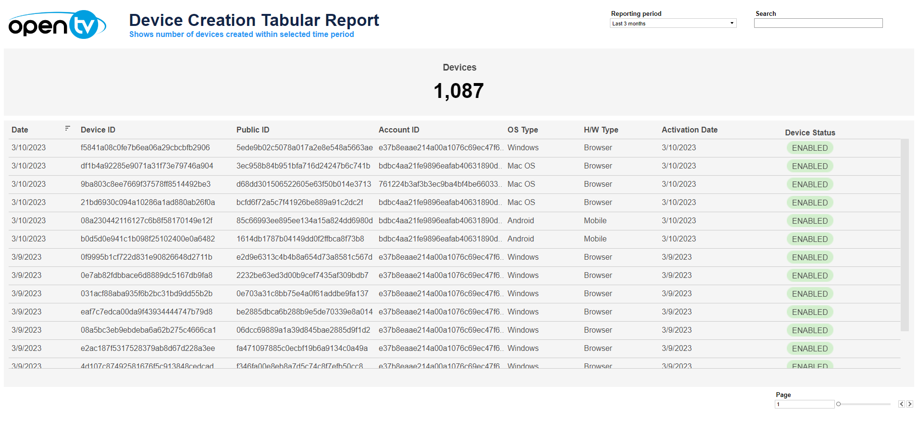This screenshot has width=918, height=421.
Task: Click the Activation Date column header
Action: coord(689,130)
